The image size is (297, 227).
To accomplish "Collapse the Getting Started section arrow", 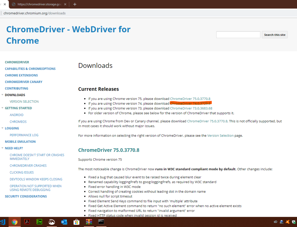I will pos(2,108).
